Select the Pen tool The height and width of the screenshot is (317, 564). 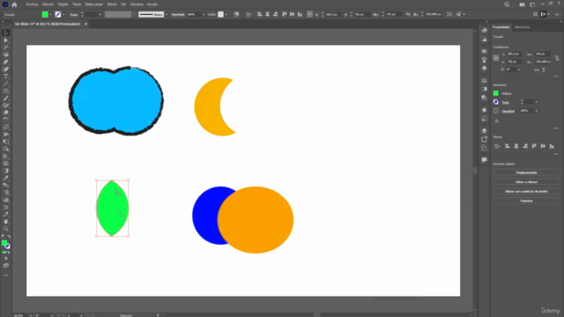click(x=6, y=62)
